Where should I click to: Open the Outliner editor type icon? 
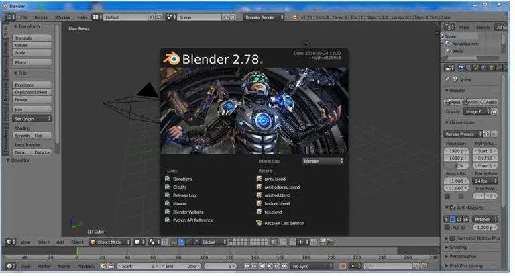click(449, 27)
